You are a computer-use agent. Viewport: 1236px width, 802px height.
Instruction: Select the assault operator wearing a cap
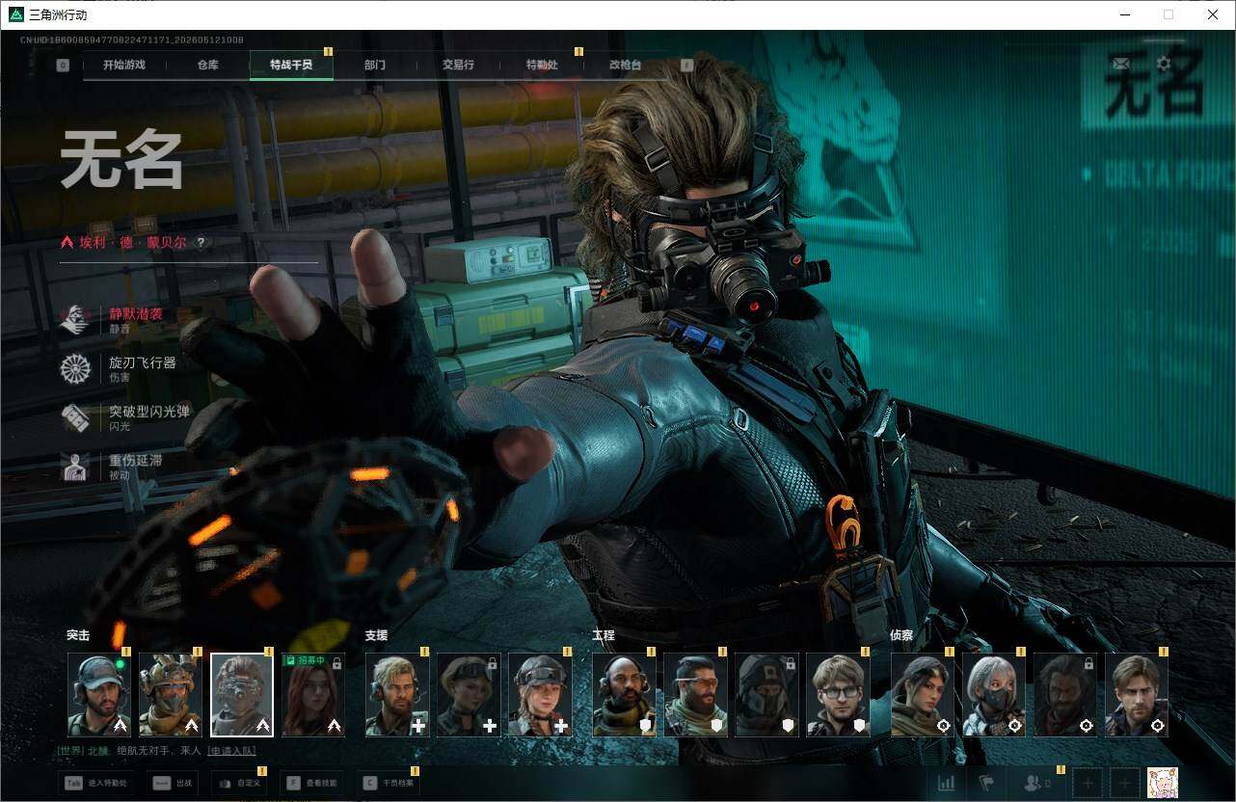pos(99,695)
